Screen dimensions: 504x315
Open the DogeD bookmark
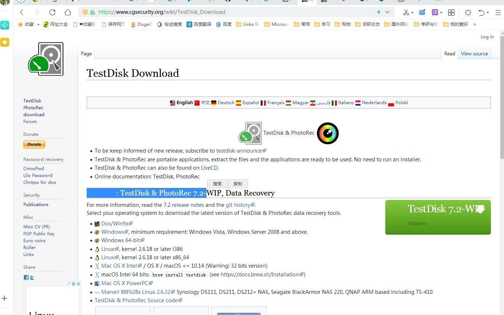[x=141, y=24]
